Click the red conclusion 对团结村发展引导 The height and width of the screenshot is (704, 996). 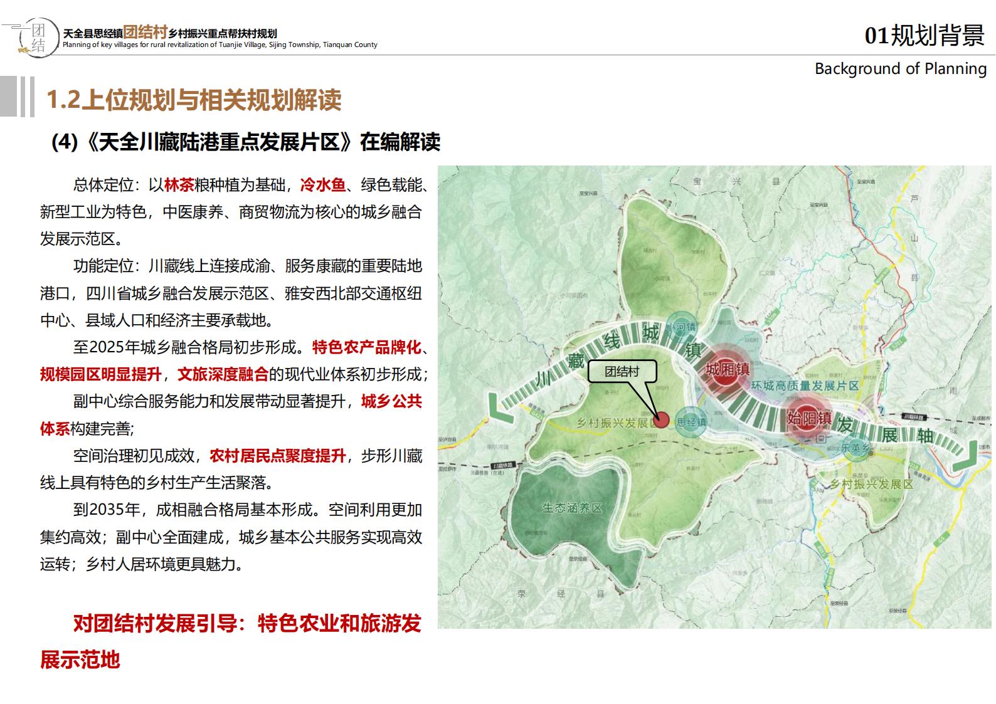coord(155,624)
